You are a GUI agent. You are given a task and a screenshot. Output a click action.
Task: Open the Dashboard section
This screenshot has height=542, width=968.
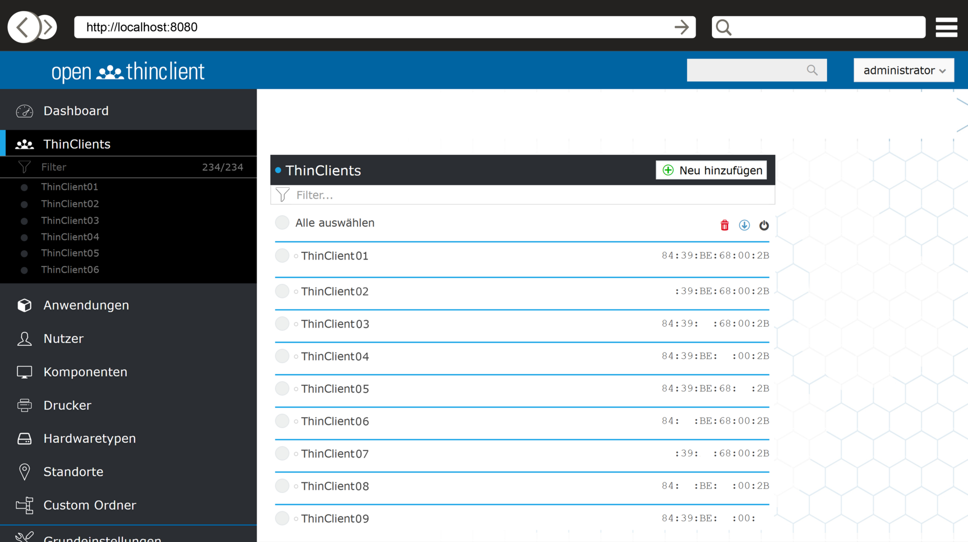pos(76,111)
